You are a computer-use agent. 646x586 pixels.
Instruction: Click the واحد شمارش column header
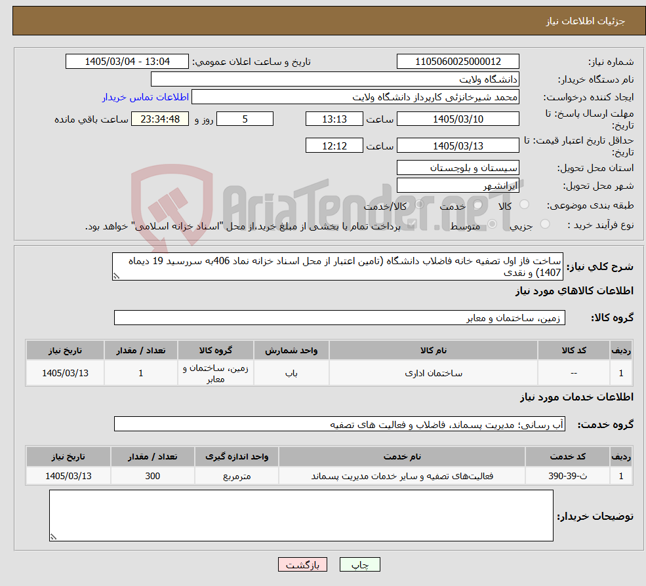pyautogui.click(x=291, y=350)
